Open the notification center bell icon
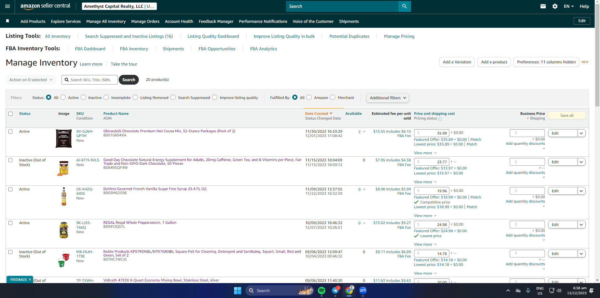 click(x=591, y=291)
